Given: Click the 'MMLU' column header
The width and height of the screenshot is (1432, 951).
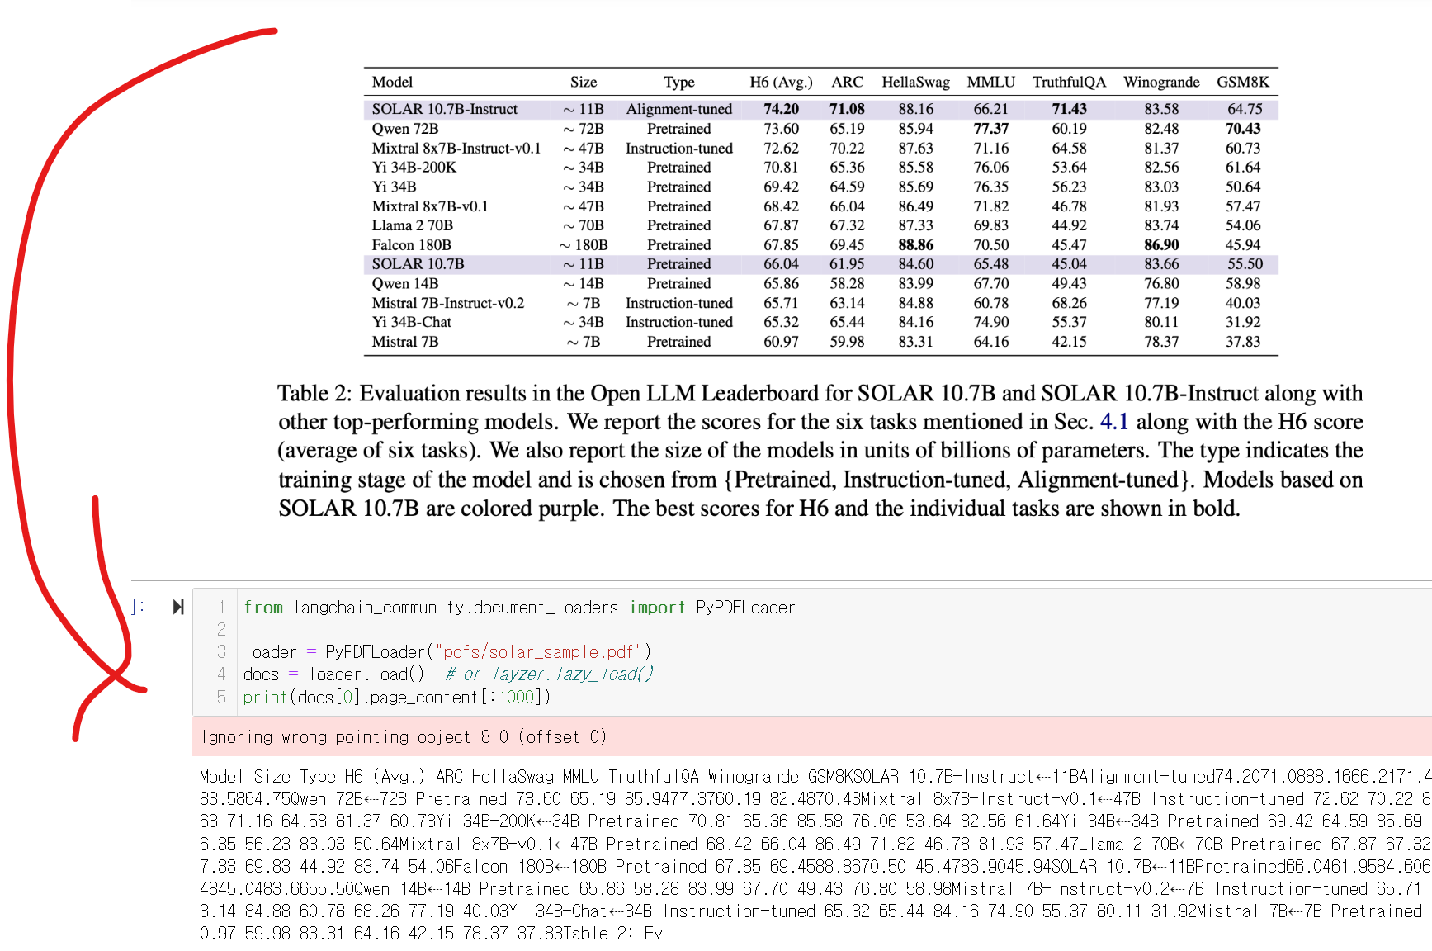Looking at the screenshot, I should pyautogui.click(x=990, y=82).
